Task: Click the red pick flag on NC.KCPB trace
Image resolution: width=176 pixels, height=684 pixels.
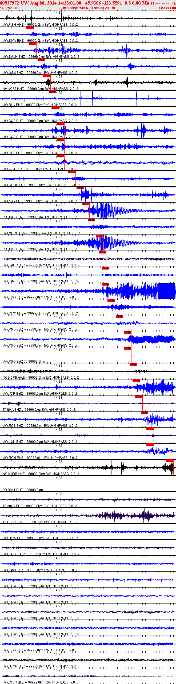Action: click(x=133, y=364)
